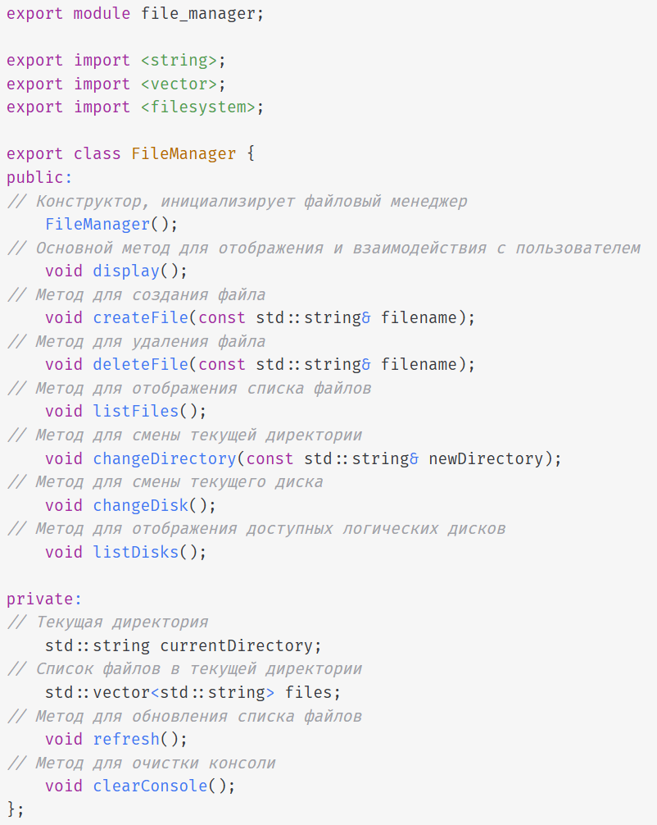Click the public: access specifier
The width and height of the screenshot is (657, 825).
(x=39, y=178)
